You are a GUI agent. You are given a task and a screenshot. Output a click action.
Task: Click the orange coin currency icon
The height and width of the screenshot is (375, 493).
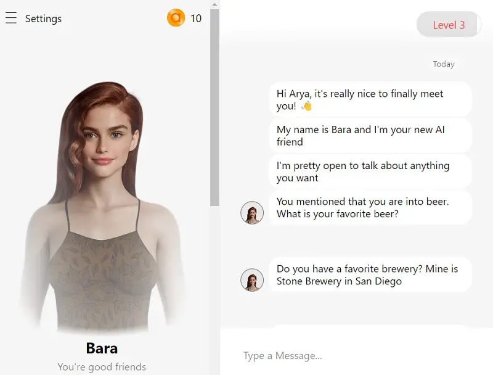click(176, 18)
